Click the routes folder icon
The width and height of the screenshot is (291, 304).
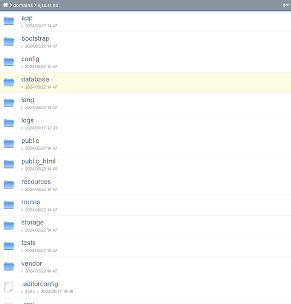tap(9, 205)
